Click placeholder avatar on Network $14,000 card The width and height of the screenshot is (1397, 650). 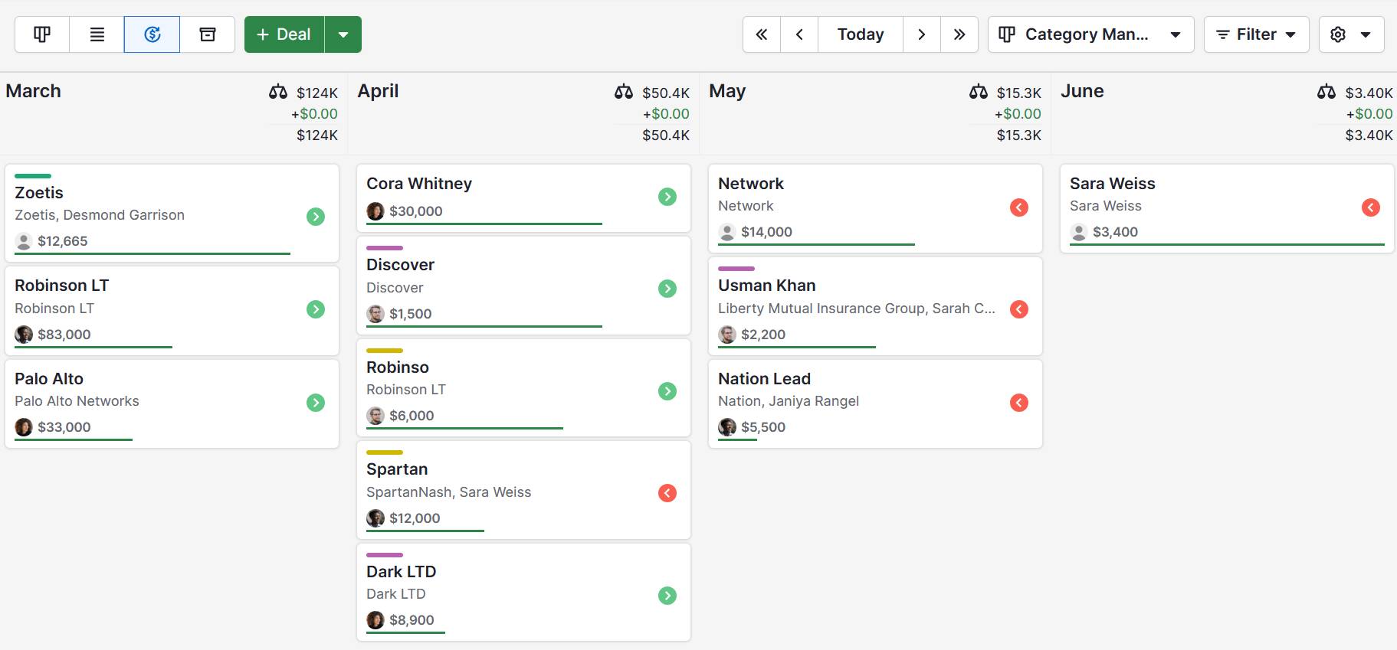[x=727, y=232]
